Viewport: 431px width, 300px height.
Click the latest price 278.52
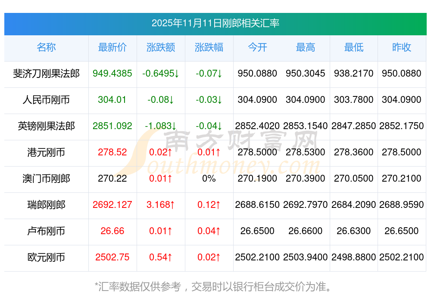click(x=112, y=152)
